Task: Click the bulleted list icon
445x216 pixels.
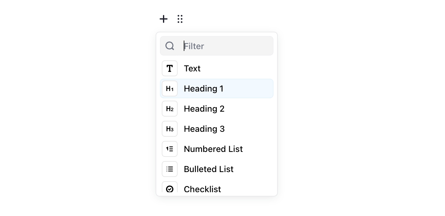Action: click(x=170, y=169)
